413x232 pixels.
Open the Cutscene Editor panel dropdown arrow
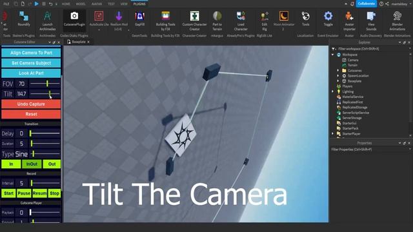pos(50,42)
